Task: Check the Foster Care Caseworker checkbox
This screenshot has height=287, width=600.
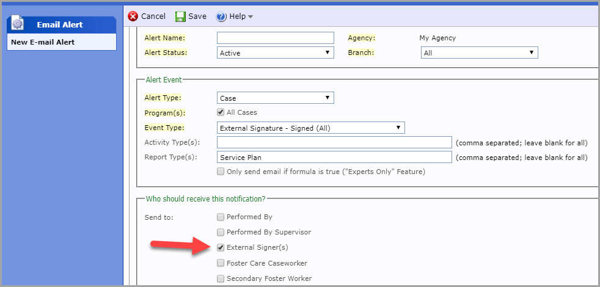Action: click(x=221, y=263)
